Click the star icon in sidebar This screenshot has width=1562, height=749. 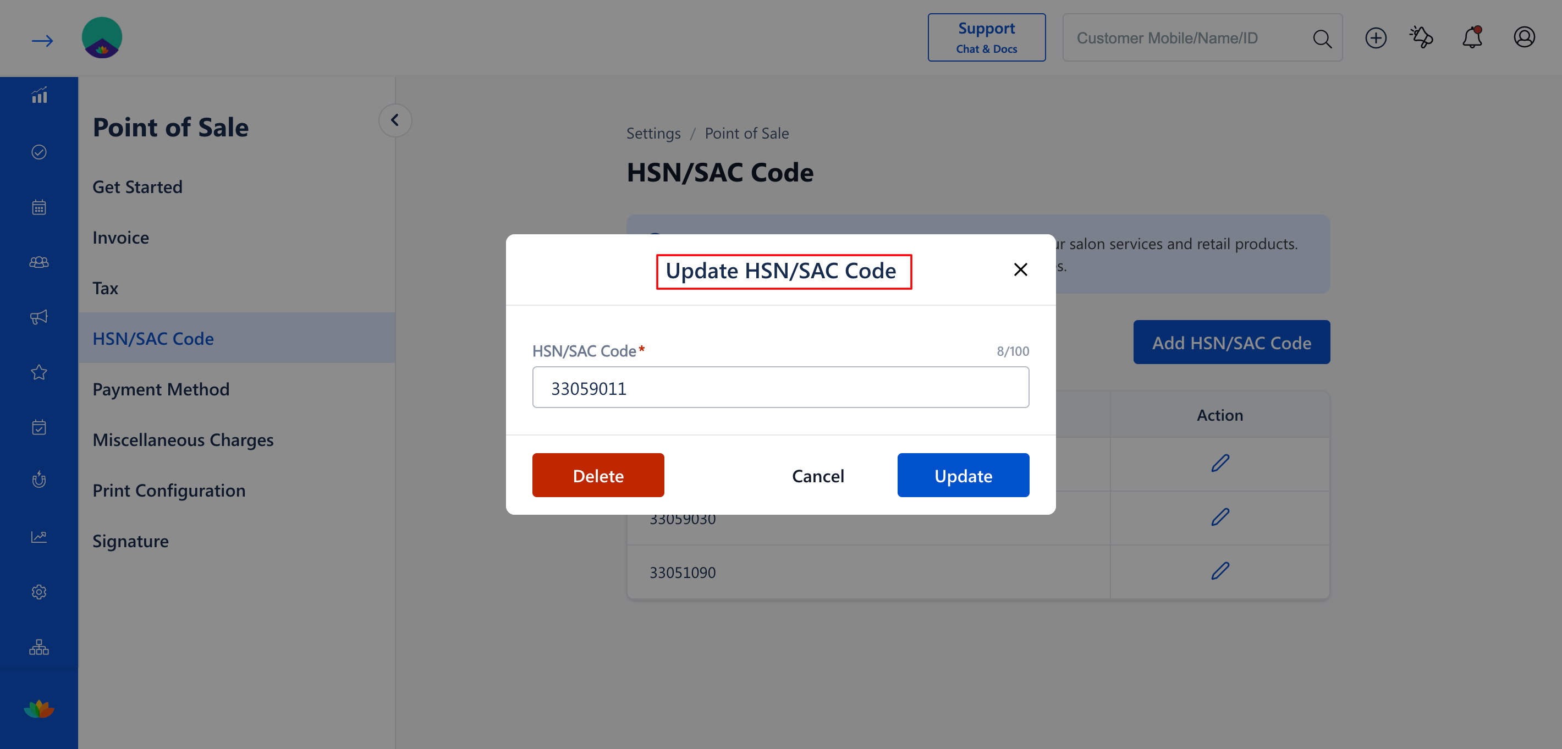point(39,372)
